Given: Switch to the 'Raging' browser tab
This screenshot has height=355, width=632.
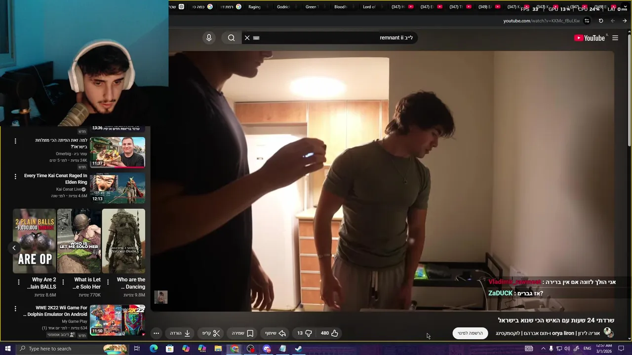Looking at the screenshot, I should tap(255, 7).
